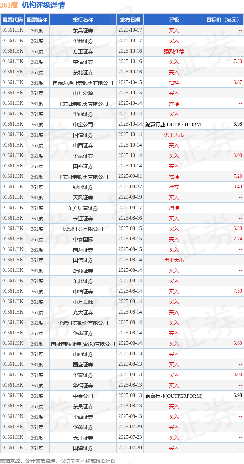Click the 2025-07-20 date cell
Screen dimensions: 244x464
click(130, 448)
